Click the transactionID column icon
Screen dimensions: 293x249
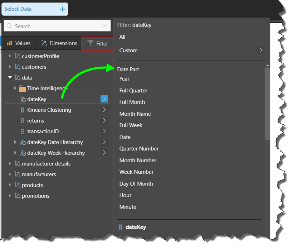(22, 131)
